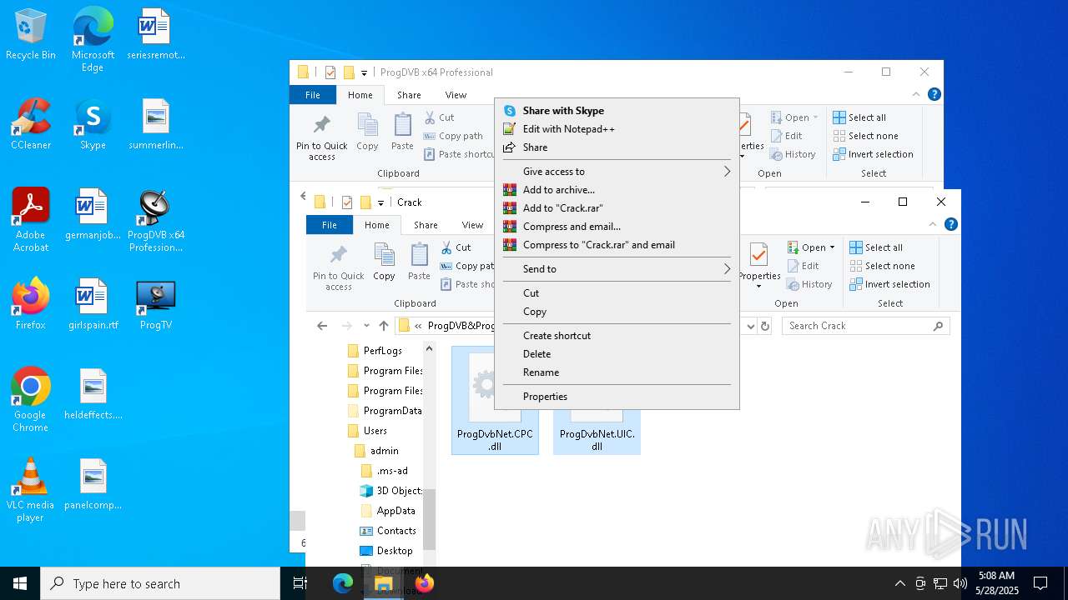Image resolution: width=1068 pixels, height=600 pixels.
Task: Open File tab in Crack window
Action: (x=330, y=225)
